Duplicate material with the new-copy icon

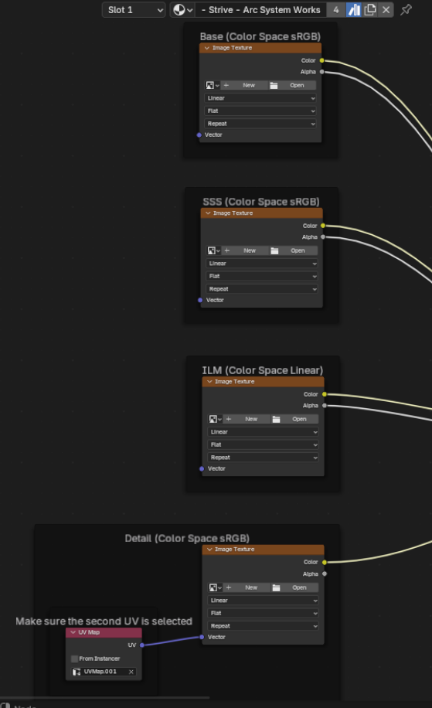(x=369, y=9)
